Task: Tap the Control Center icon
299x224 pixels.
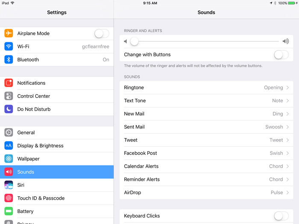Action: pyautogui.click(x=9, y=96)
